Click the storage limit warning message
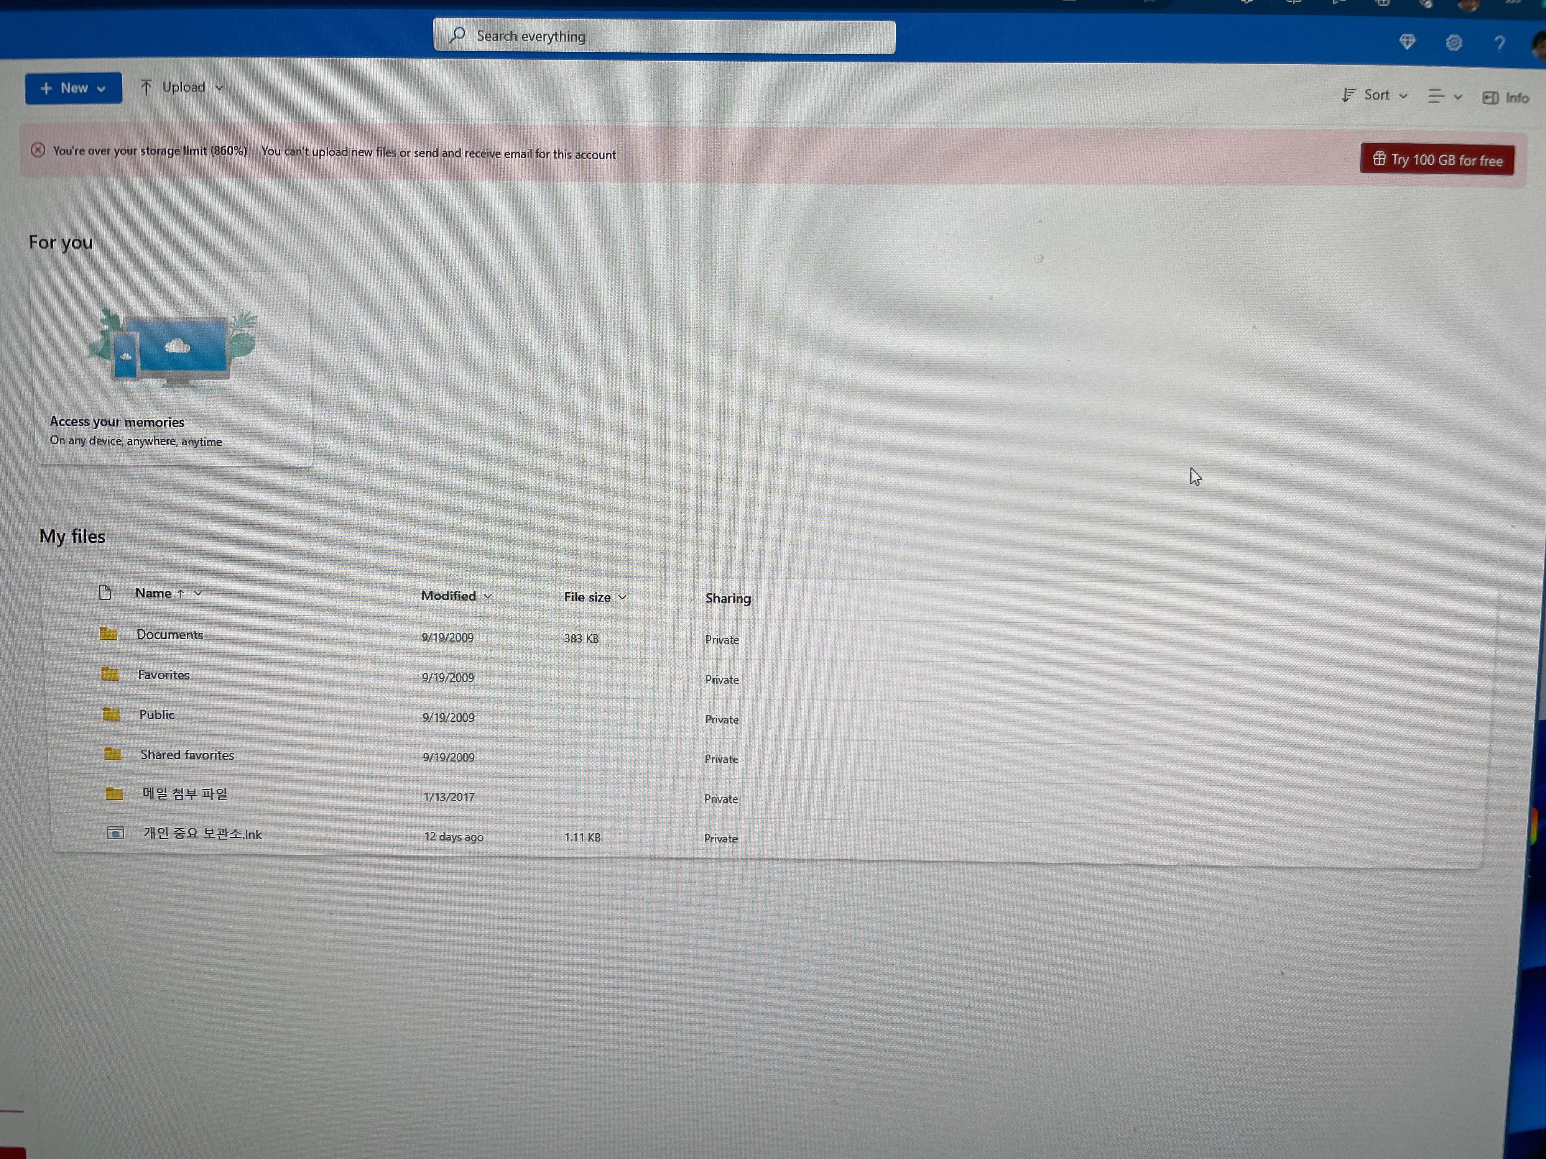The height and width of the screenshot is (1159, 1546). click(334, 152)
